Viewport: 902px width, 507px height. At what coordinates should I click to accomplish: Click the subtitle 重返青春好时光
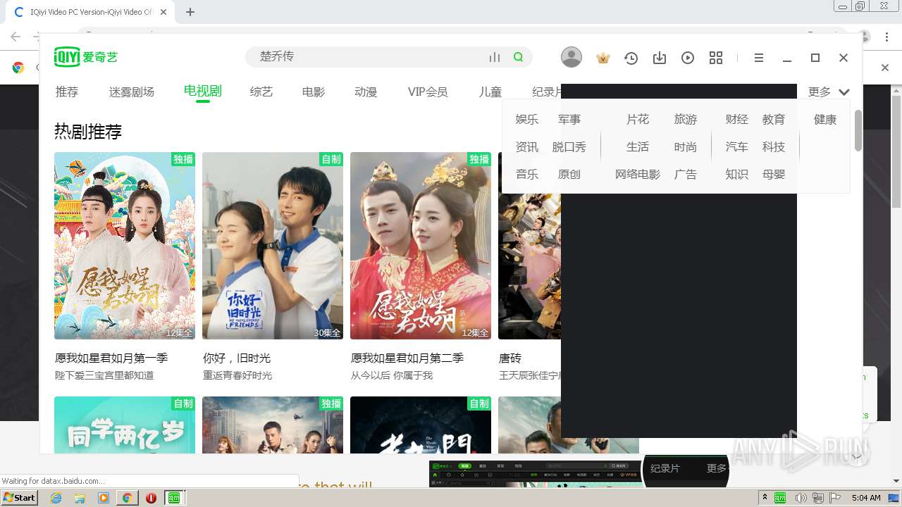click(237, 376)
